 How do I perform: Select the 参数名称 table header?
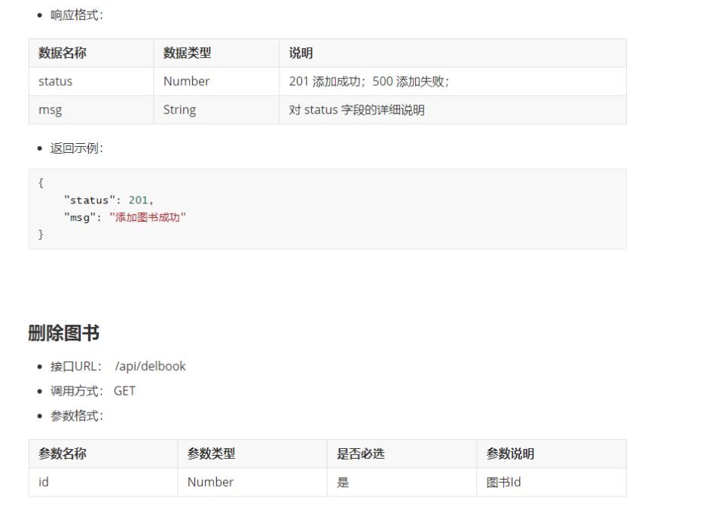coord(103,454)
